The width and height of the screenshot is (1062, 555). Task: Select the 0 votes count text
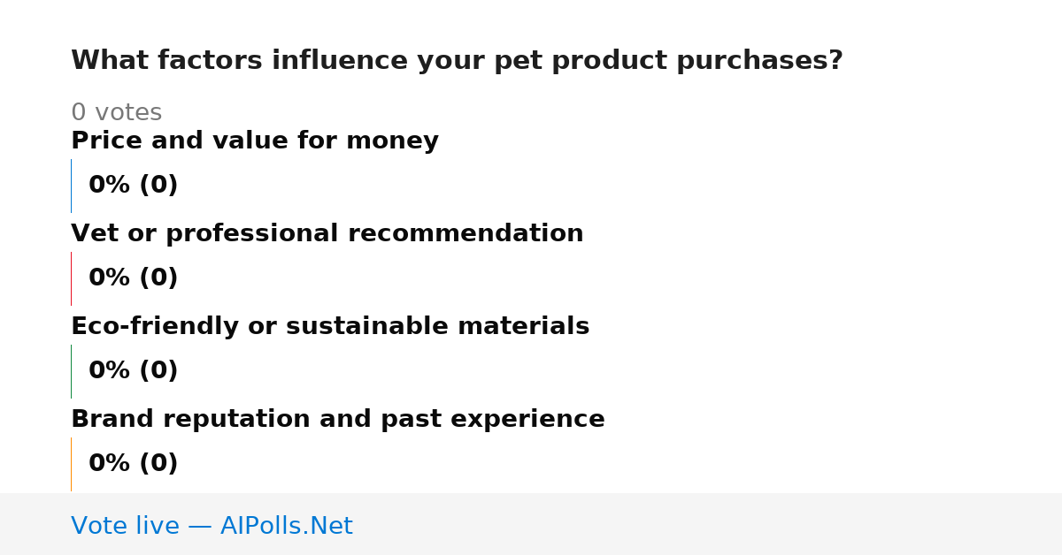(116, 113)
